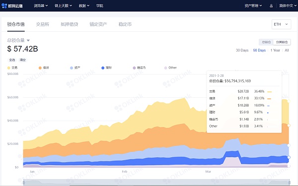The image size is (298, 186).
Task: Switch to 分类锁仓 view toggle
Action: 282,42
